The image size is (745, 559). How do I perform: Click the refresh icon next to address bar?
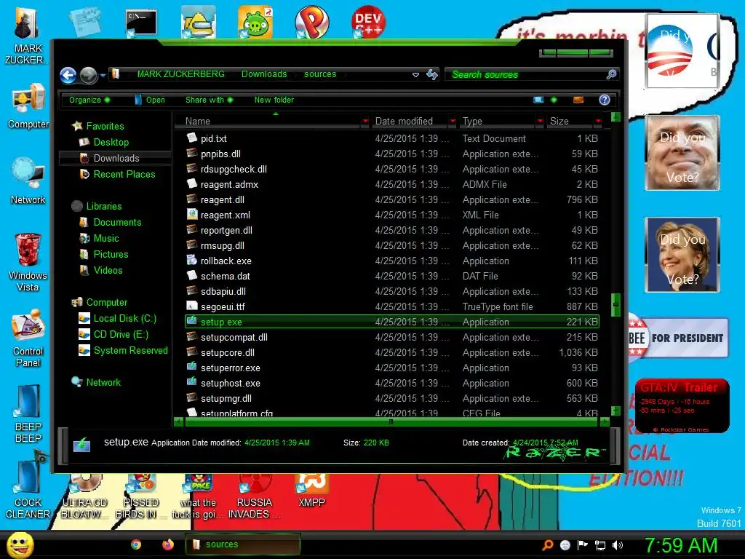tap(432, 74)
